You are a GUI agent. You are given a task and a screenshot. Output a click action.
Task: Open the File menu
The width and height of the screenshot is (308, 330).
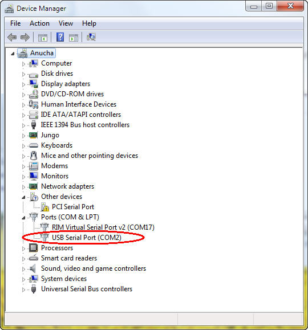[x=15, y=23]
